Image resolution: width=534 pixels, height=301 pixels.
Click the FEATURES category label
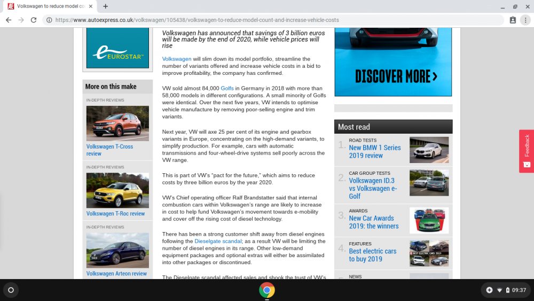(360, 244)
